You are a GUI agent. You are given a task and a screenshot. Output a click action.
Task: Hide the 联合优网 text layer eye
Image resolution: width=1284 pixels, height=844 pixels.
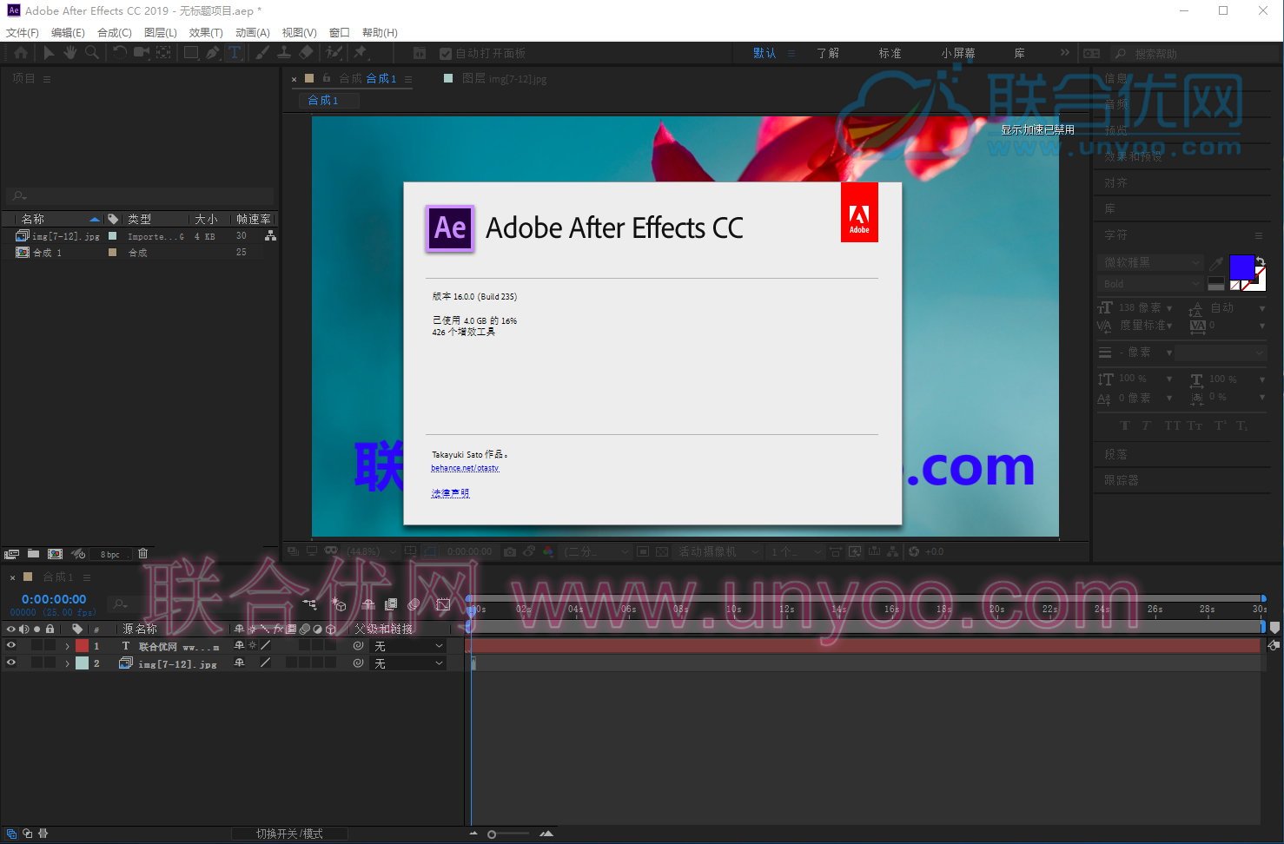pyautogui.click(x=11, y=646)
